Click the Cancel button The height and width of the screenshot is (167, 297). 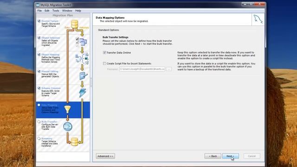tap(252, 156)
